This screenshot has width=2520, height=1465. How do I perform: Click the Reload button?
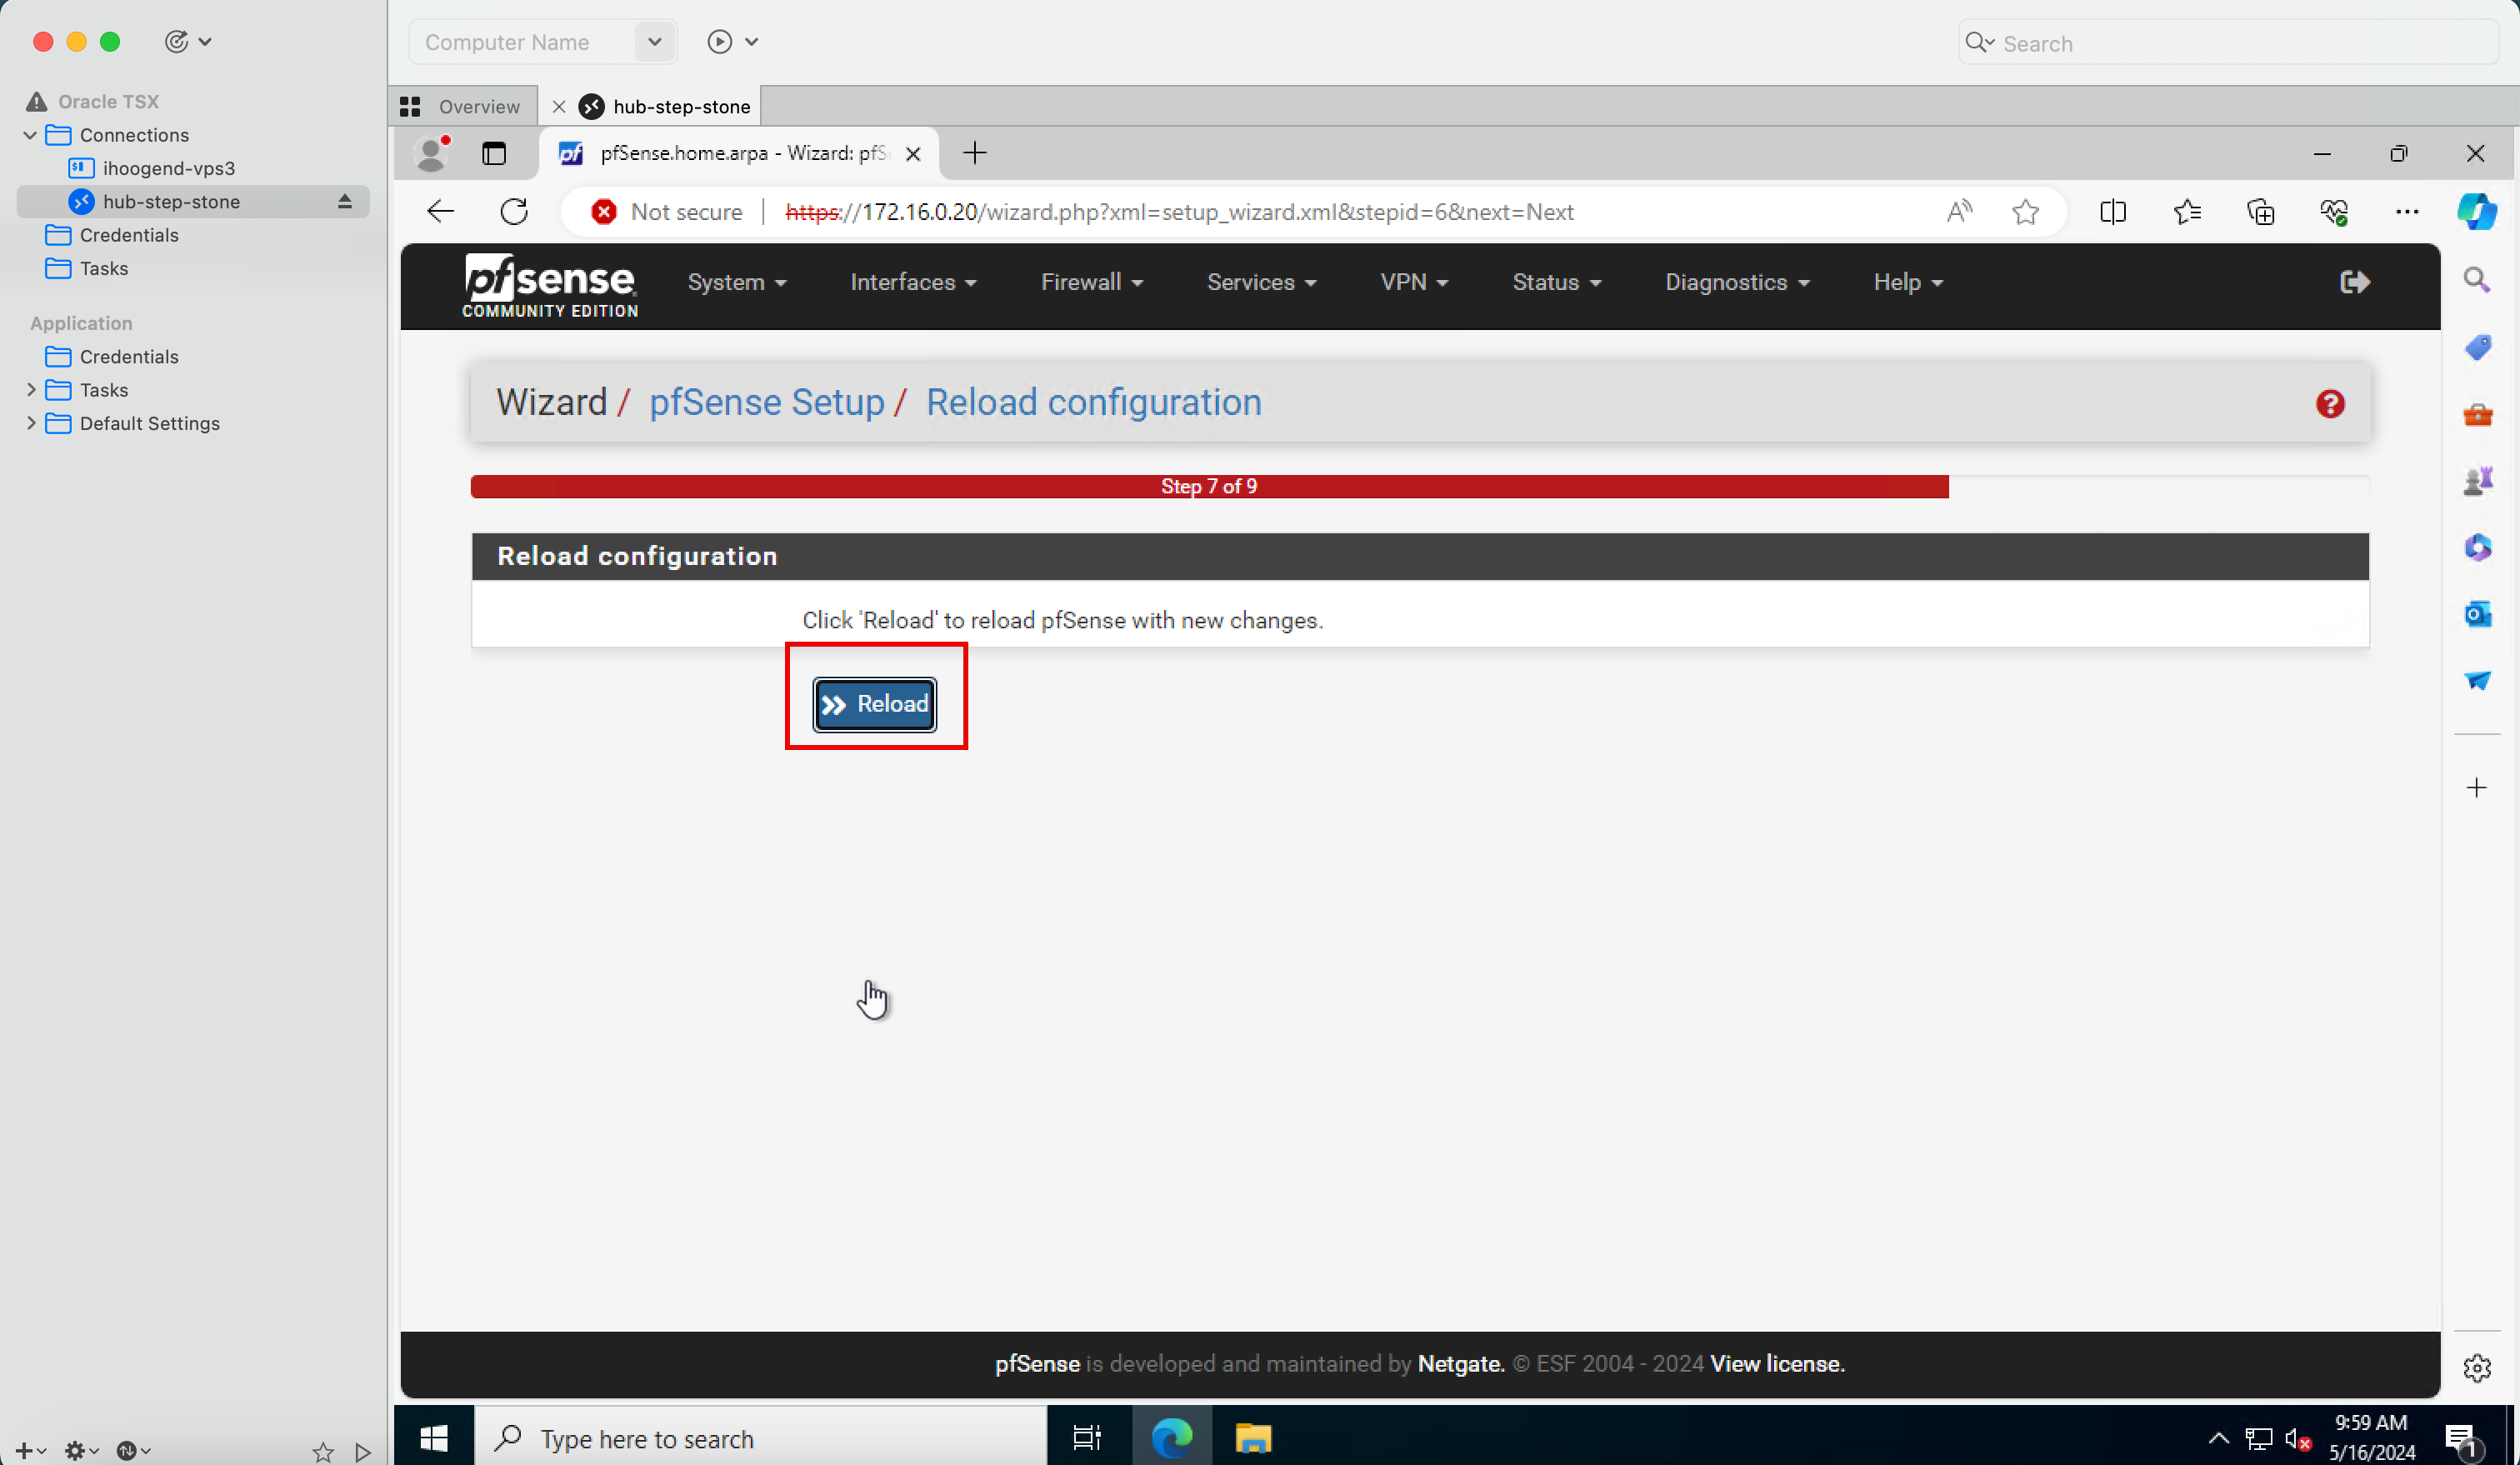pyautogui.click(x=875, y=704)
